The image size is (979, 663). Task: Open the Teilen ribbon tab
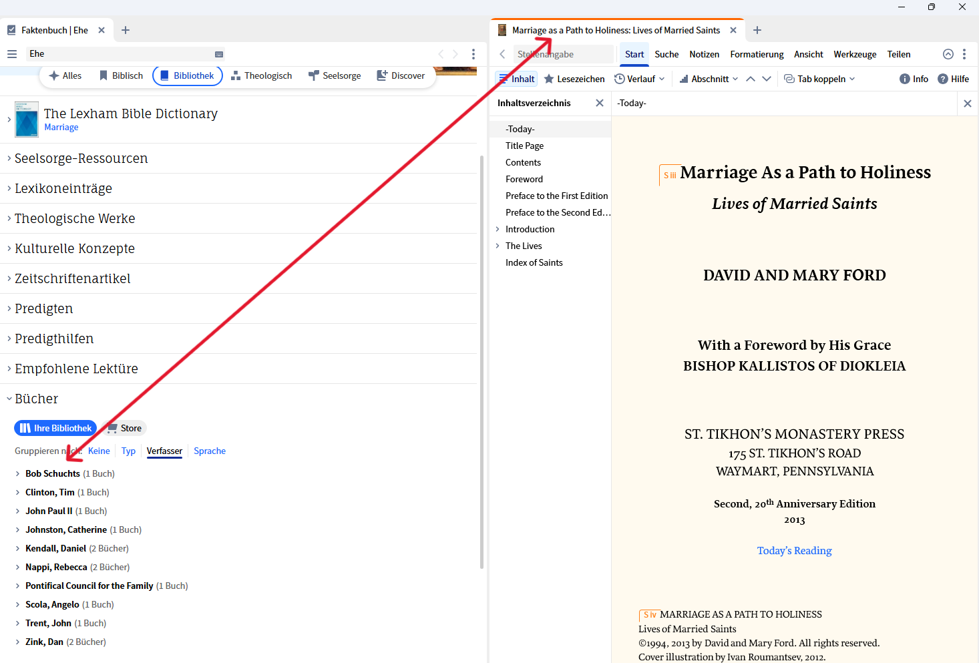[899, 54]
